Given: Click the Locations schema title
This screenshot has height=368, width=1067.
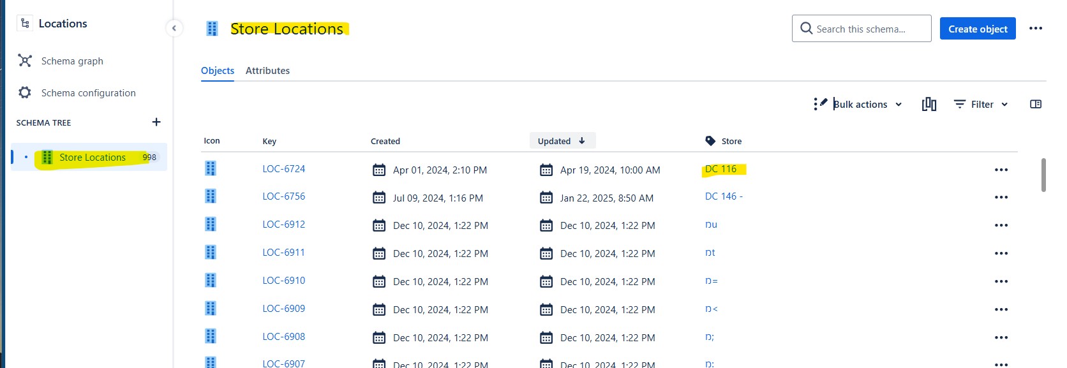Looking at the screenshot, I should pos(63,24).
